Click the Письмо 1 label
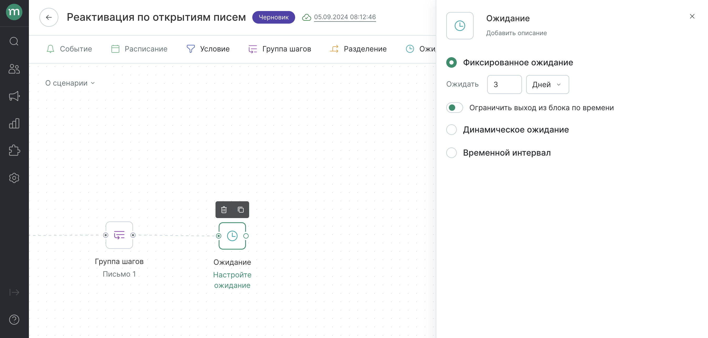Viewport: 708px width, 338px height. pyautogui.click(x=119, y=274)
